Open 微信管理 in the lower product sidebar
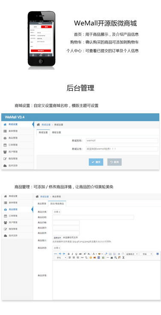This screenshot has width=161, height=315. pyautogui.click(x=17, y=229)
